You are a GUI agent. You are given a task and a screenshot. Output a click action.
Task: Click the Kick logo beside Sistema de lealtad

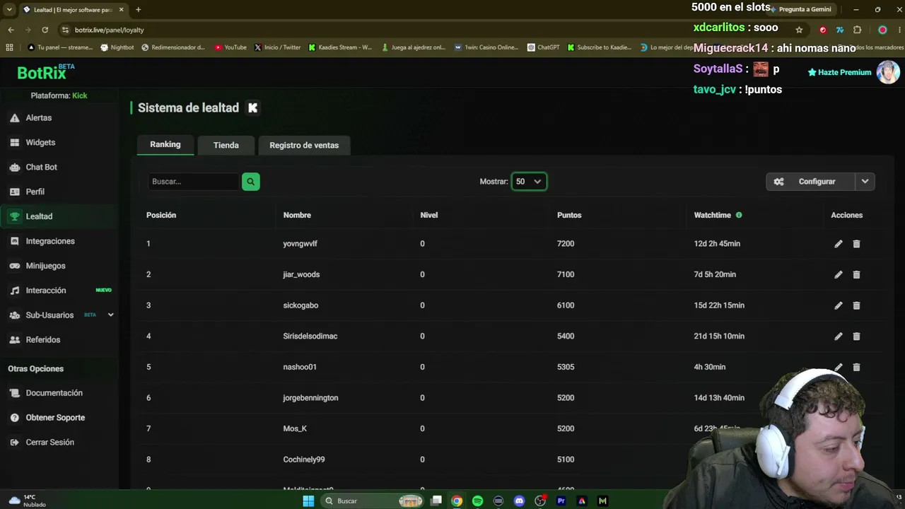(x=252, y=108)
